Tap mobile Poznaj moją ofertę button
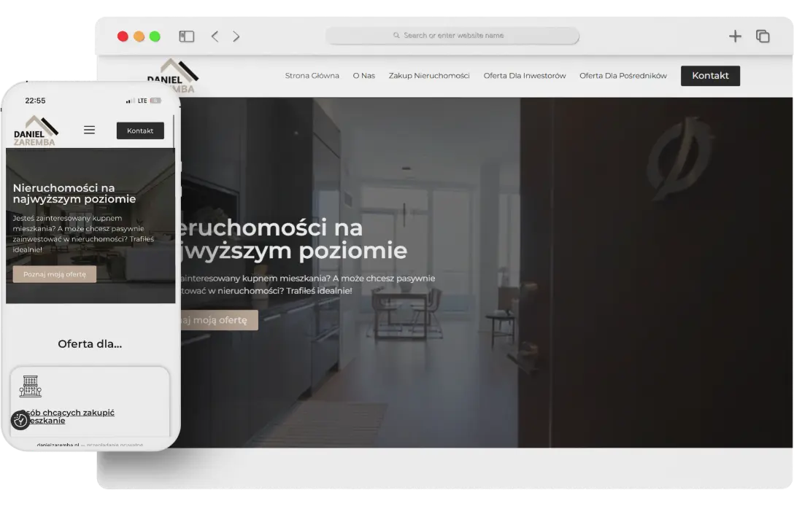Viewport: 794px width, 506px height. (55, 274)
